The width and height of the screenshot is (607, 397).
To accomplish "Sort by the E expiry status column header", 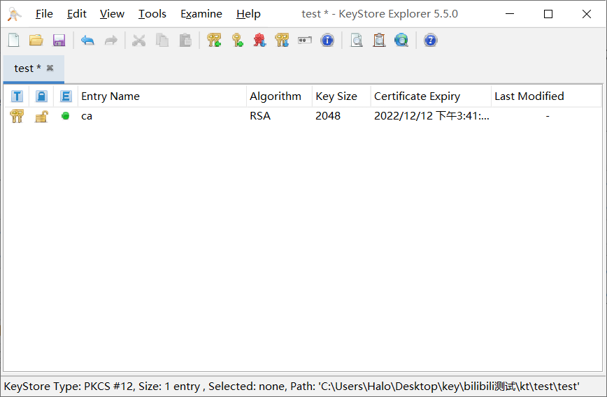I will point(66,96).
